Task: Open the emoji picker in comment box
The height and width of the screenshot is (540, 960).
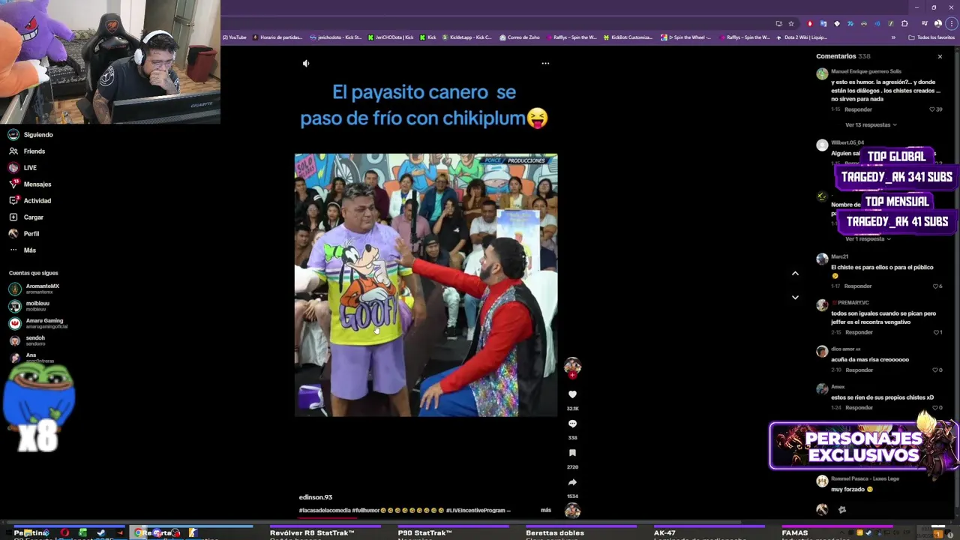Action: [842, 510]
